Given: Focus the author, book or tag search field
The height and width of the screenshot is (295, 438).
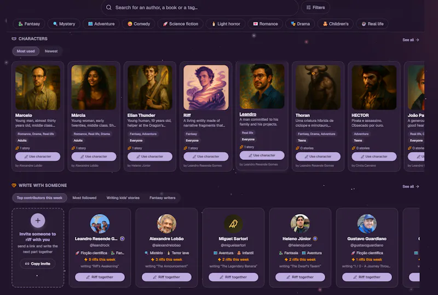Looking at the screenshot, I should 200,8.
